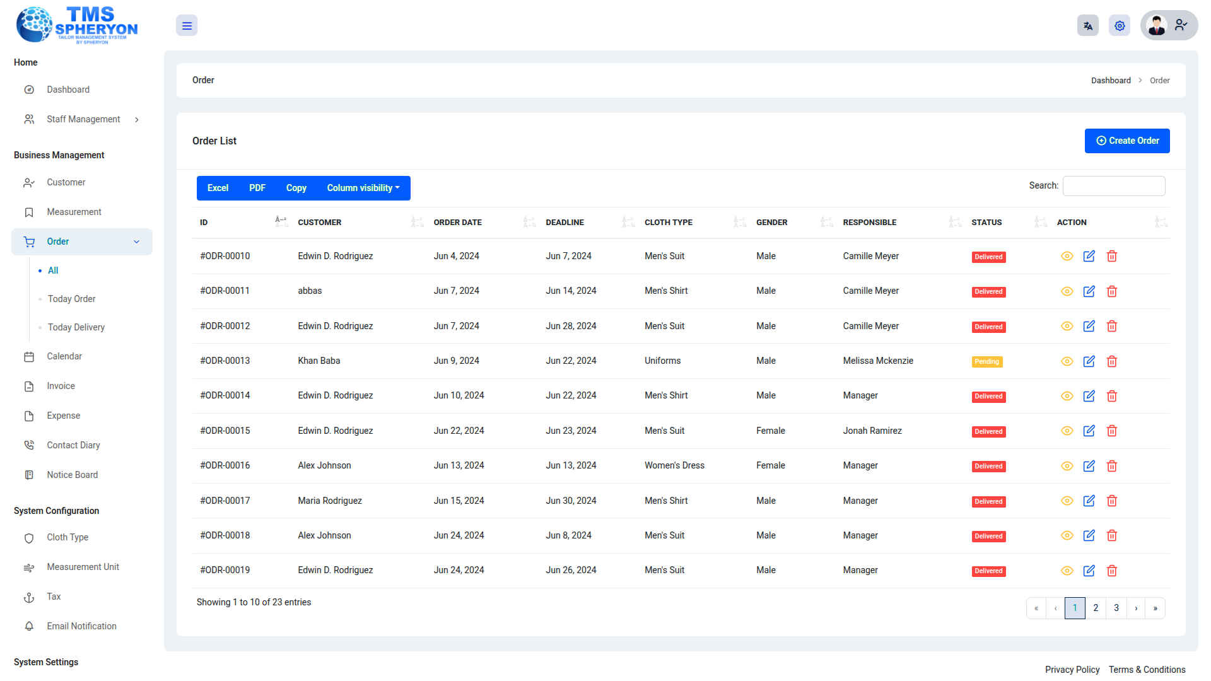This screenshot has width=1211, height=681.
Task: View order #ODR-00013 via eye icon
Action: (x=1067, y=361)
